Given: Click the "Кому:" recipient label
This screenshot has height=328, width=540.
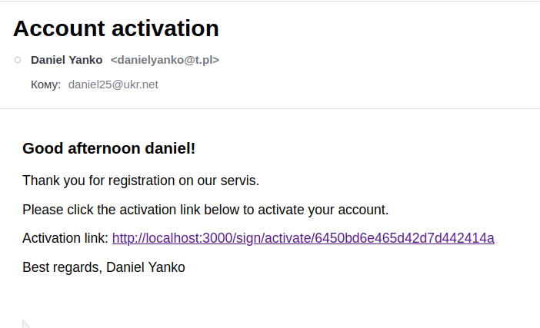Looking at the screenshot, I should pyautogui.click(x=45, y=84).
